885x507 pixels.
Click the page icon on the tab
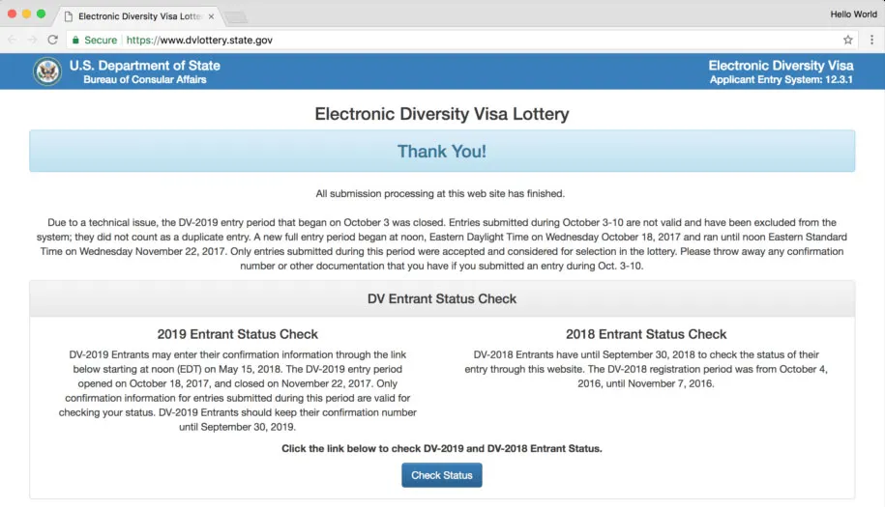(69, 16)
